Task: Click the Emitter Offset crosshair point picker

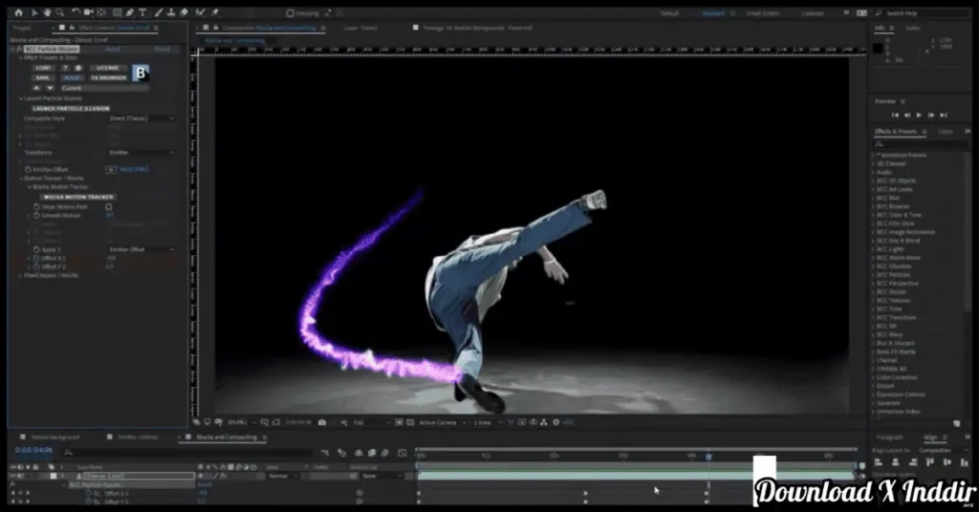Action: pos(111,170)
